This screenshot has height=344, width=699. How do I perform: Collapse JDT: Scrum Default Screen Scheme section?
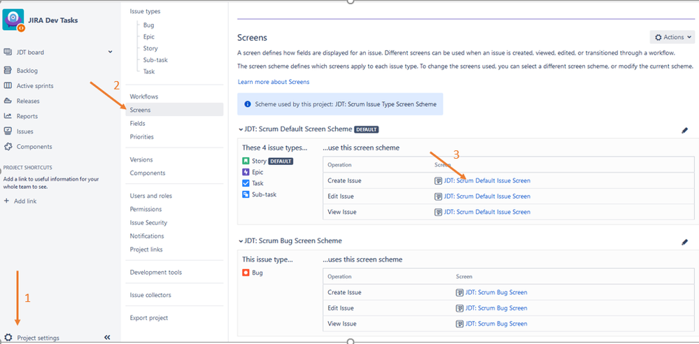tap(240, 129)
